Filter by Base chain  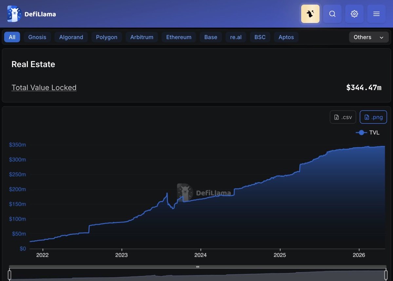click(x=211, y=37)
